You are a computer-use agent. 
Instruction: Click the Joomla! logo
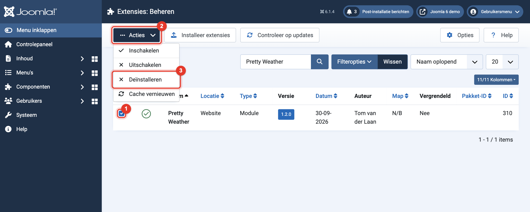30,12
